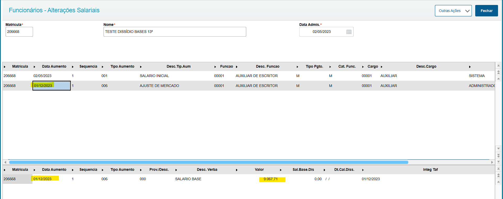Click Sal.Base.Dis column header

[303, 170]
